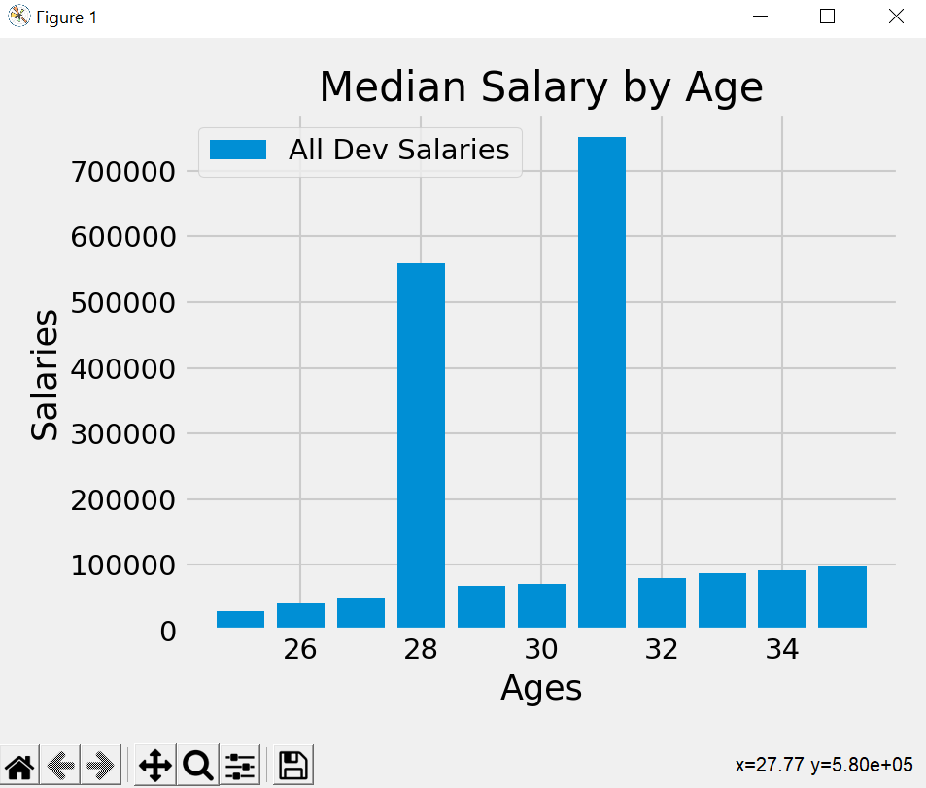
Task: Go to next view with Forward arrow
Action: (101, 765)
